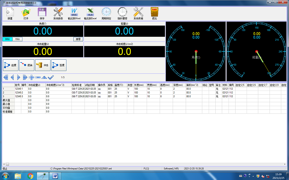Viewport: 289px width, 180px height.
Task: Open the Windows Start menu
Action: 5,176
